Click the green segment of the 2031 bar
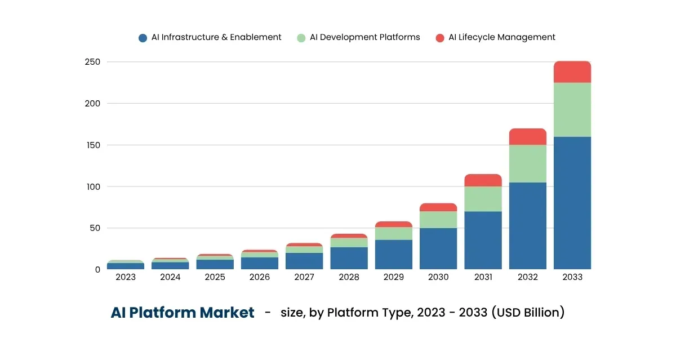This screenshot has width=676, height=338. (483, 199)
